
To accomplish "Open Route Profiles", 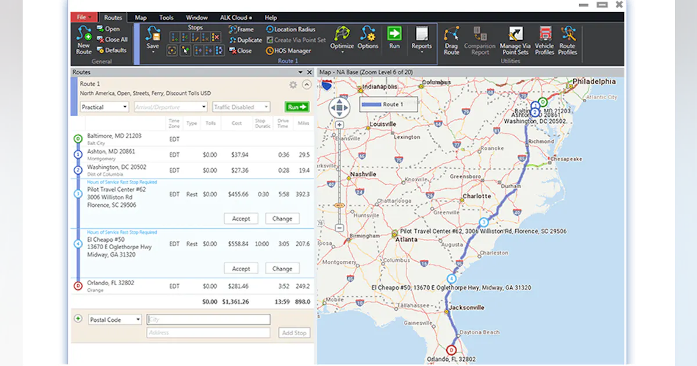I will 567,40.
